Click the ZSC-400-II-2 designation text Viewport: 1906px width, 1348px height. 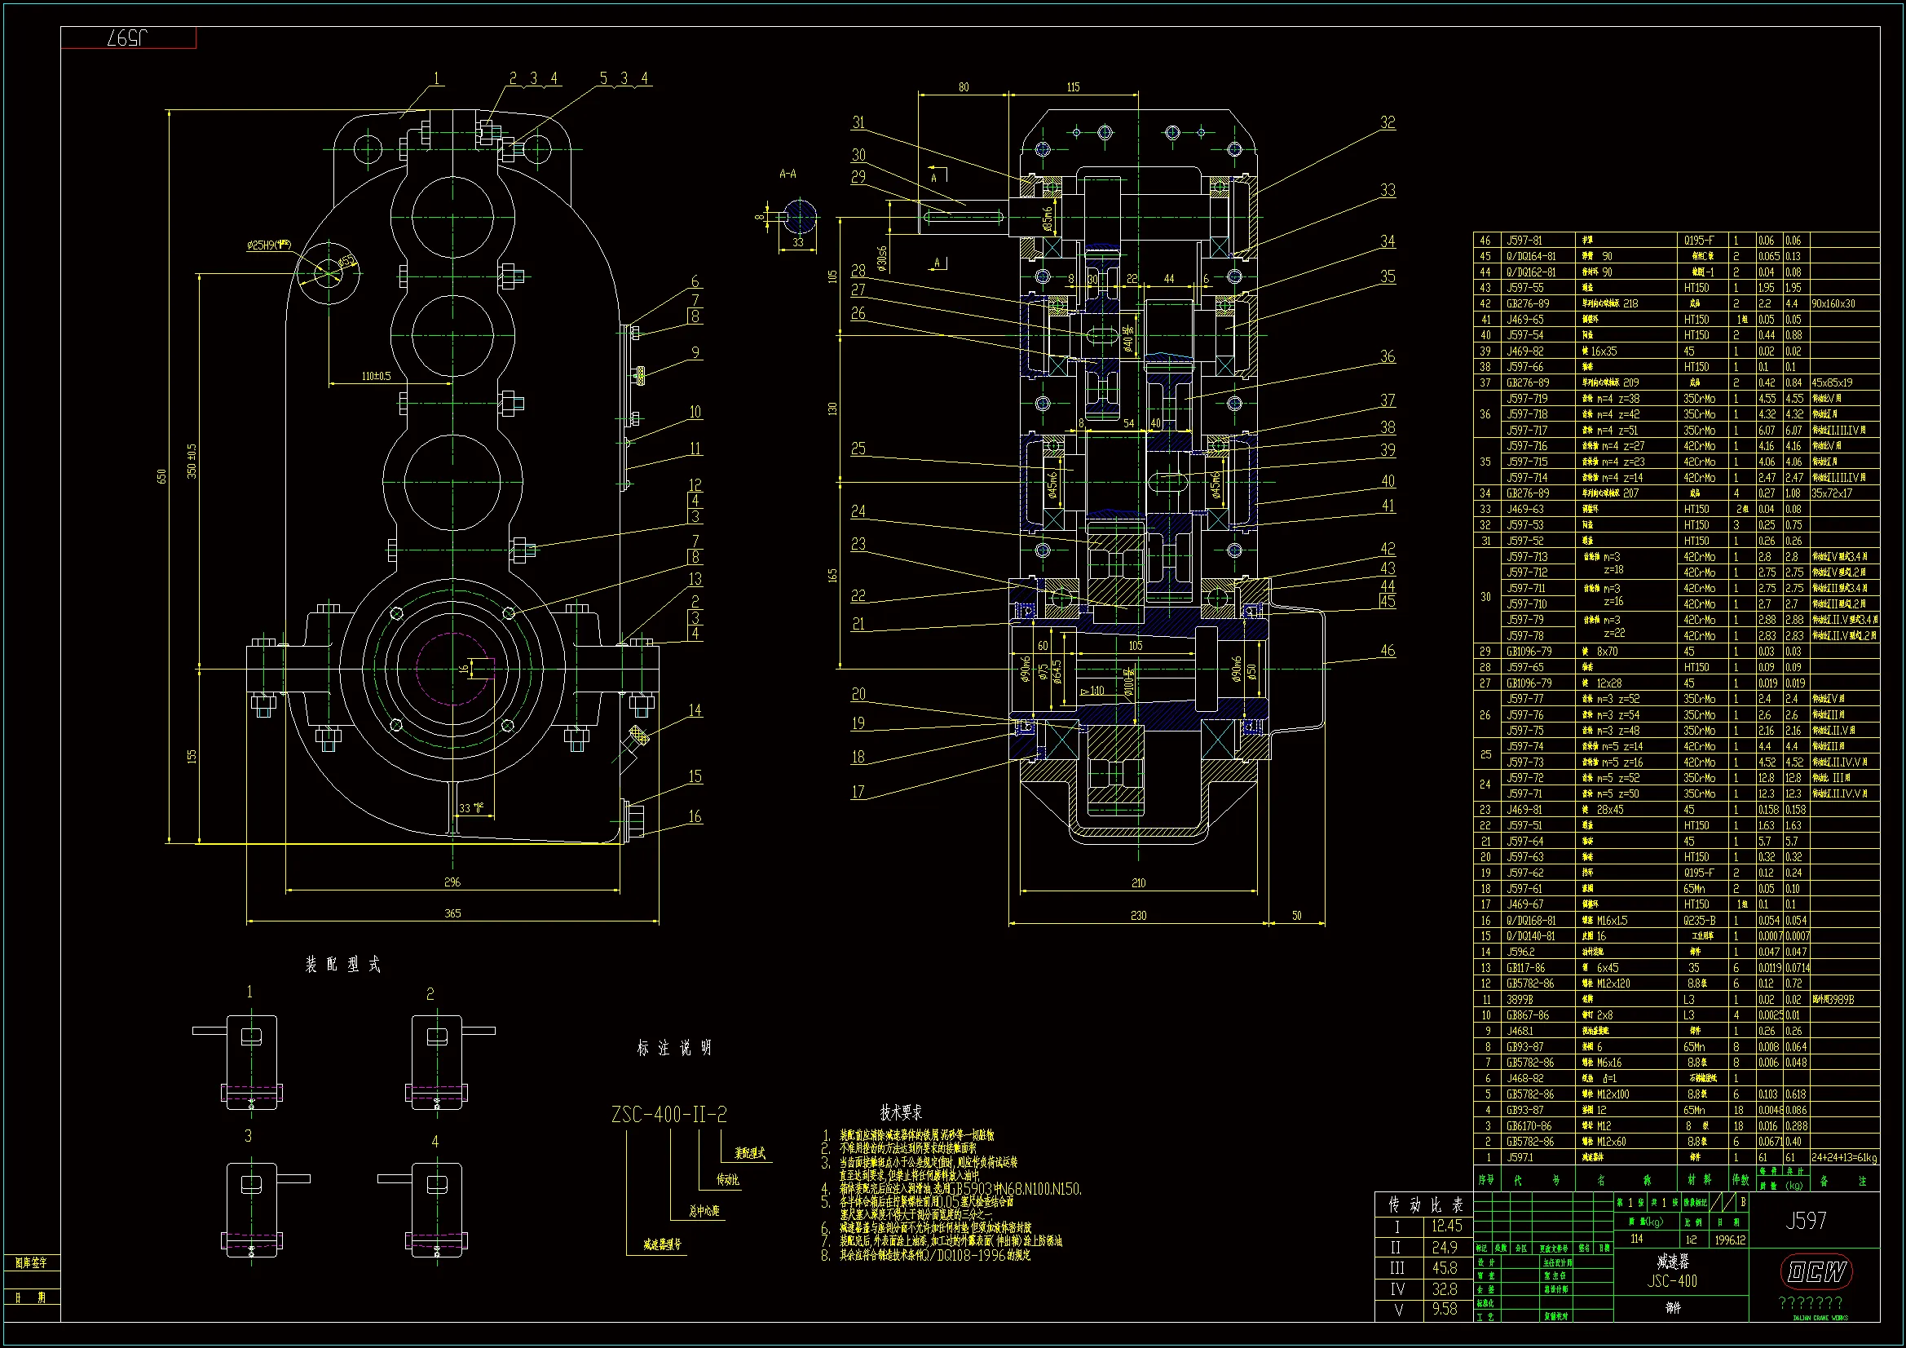(668, 1115)
